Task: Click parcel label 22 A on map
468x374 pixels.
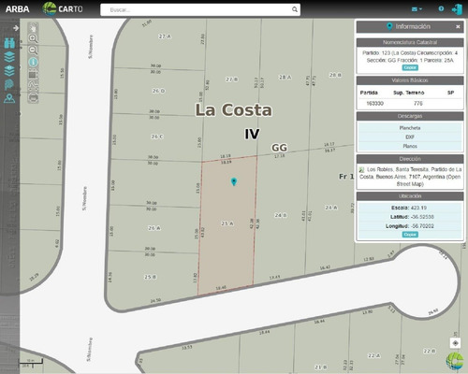Action: click(x=374, y=355)
